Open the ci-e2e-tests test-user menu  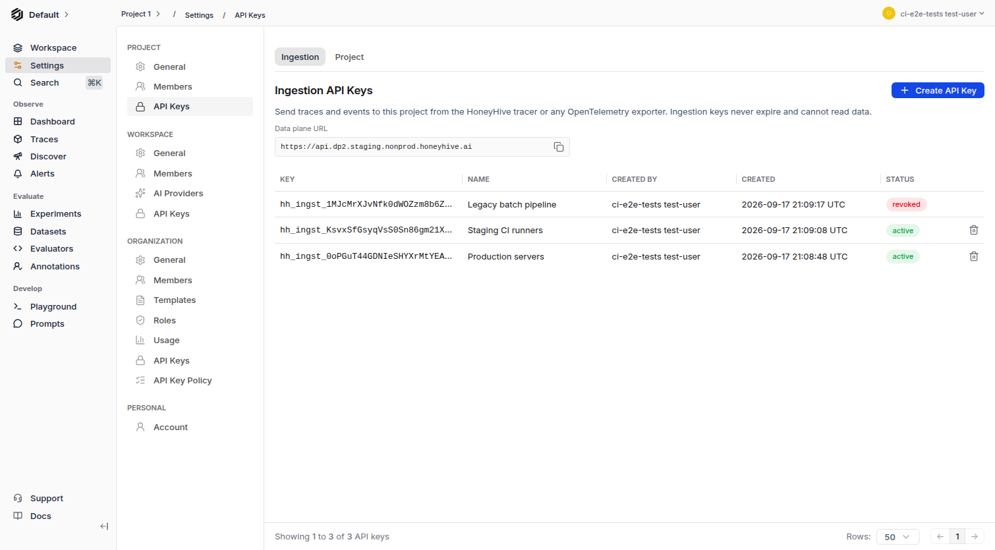pos(942,14)
